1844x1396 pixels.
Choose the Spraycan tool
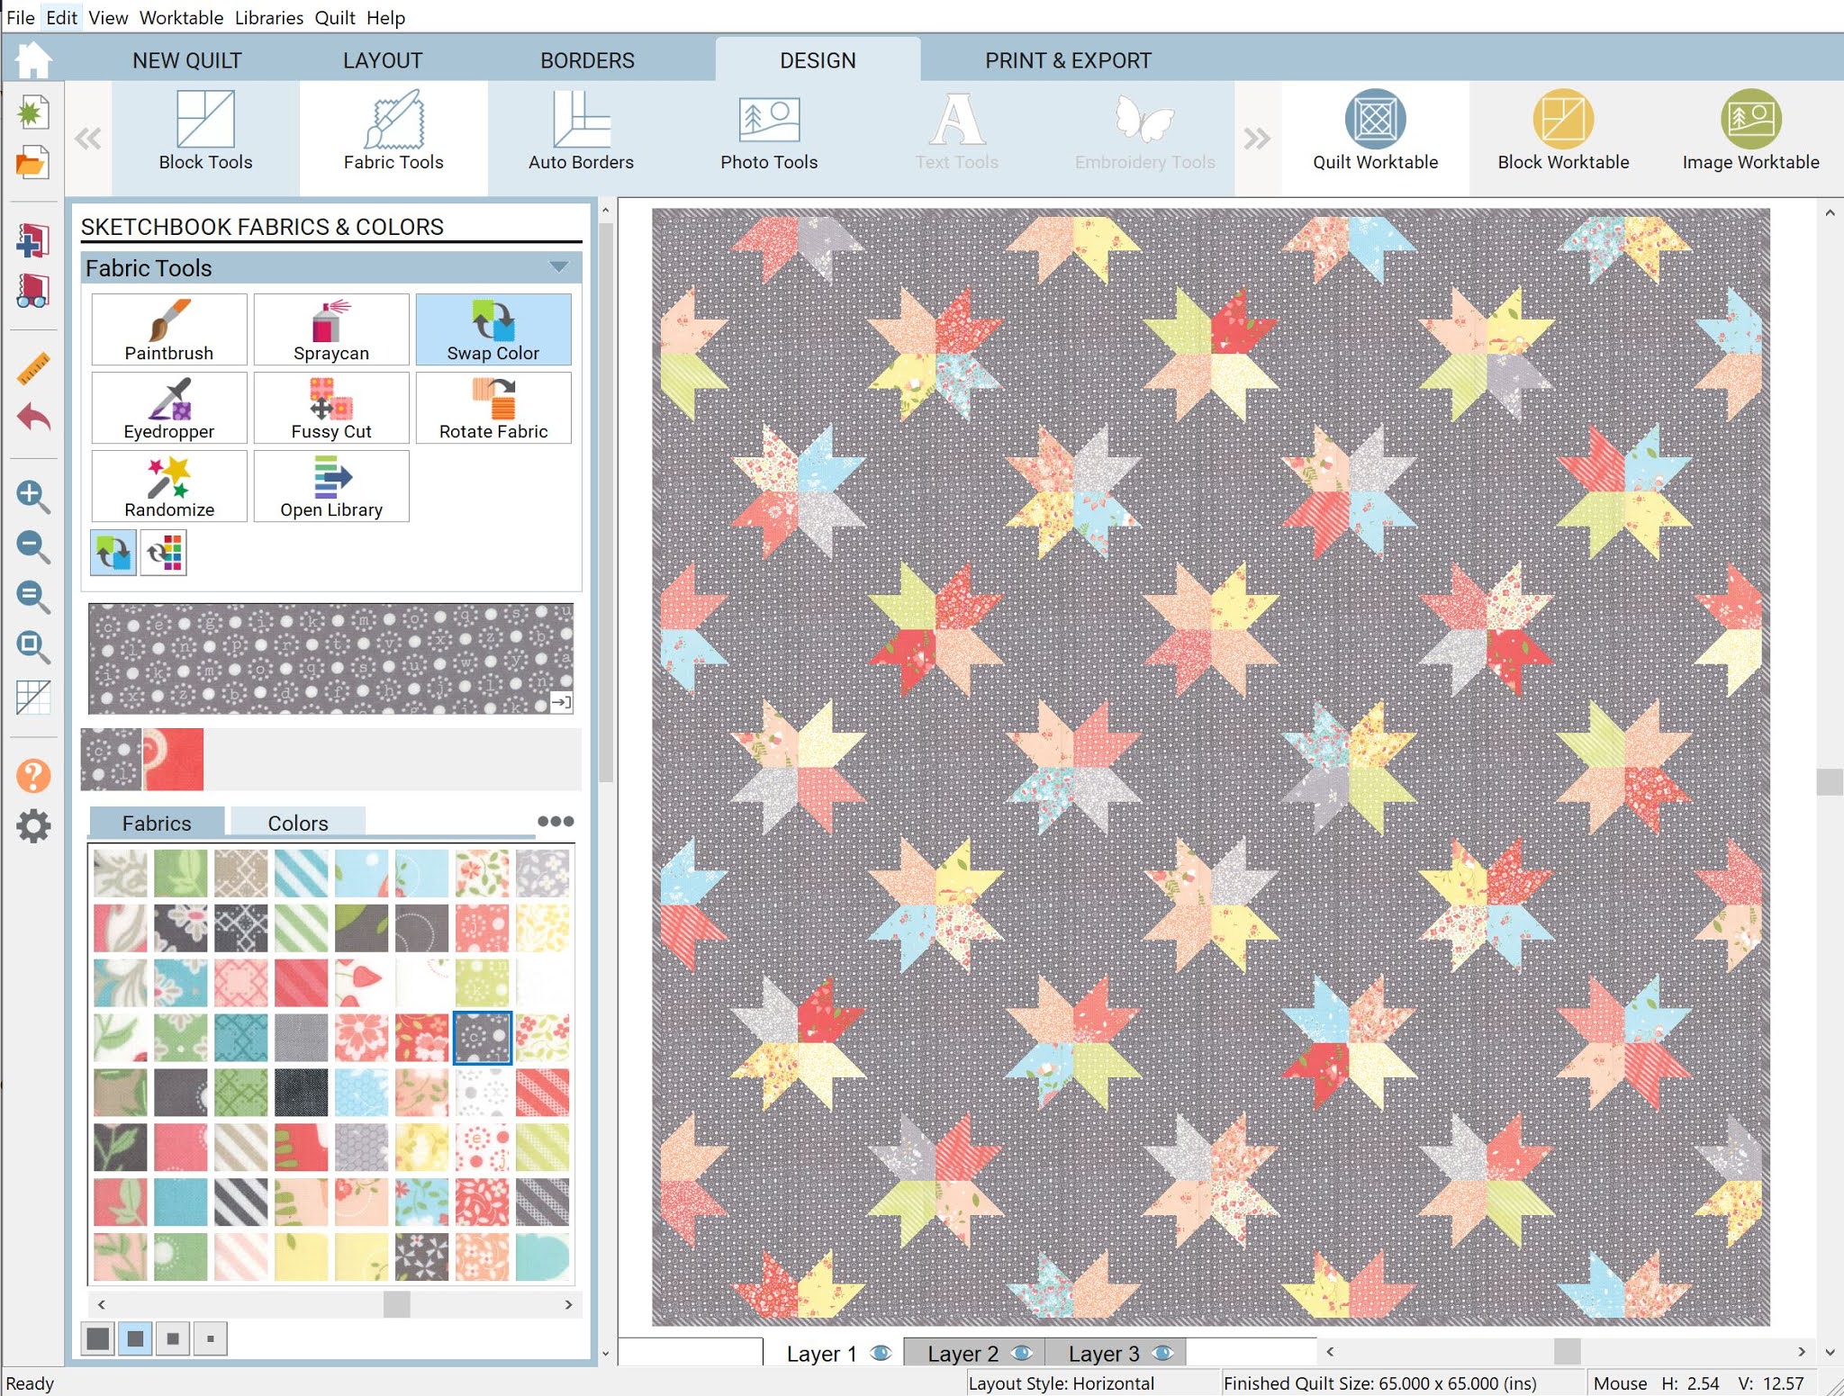click(x=330, y=329)
